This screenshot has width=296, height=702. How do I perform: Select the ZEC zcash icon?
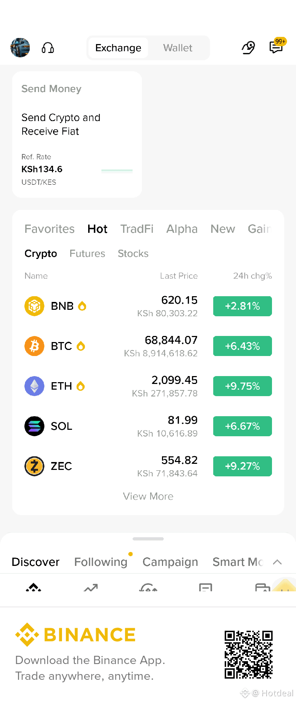(34, 466)
